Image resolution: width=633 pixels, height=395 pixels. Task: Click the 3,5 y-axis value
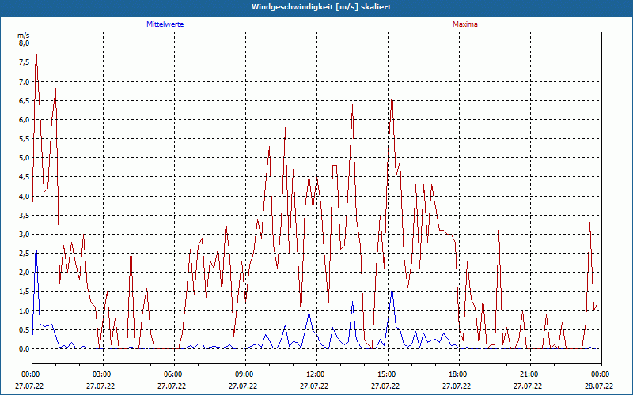(24, 215)
